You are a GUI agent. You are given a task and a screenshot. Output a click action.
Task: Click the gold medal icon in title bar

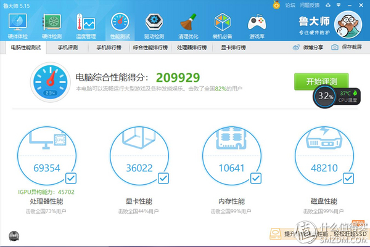[276, 5]
